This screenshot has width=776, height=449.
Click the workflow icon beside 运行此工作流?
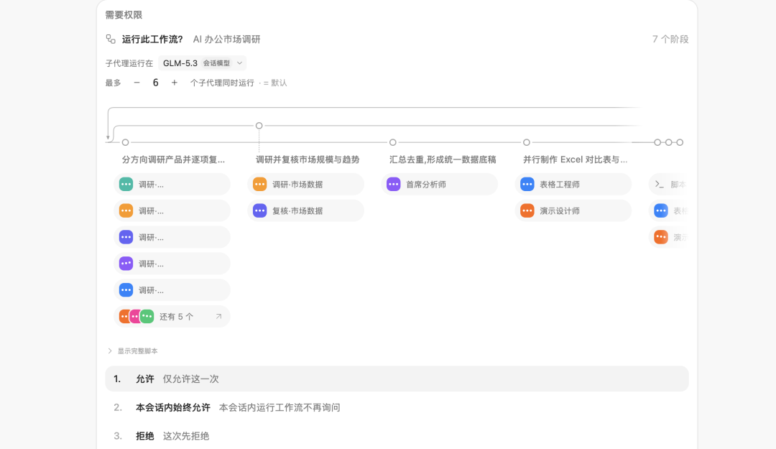pos(111,39)
